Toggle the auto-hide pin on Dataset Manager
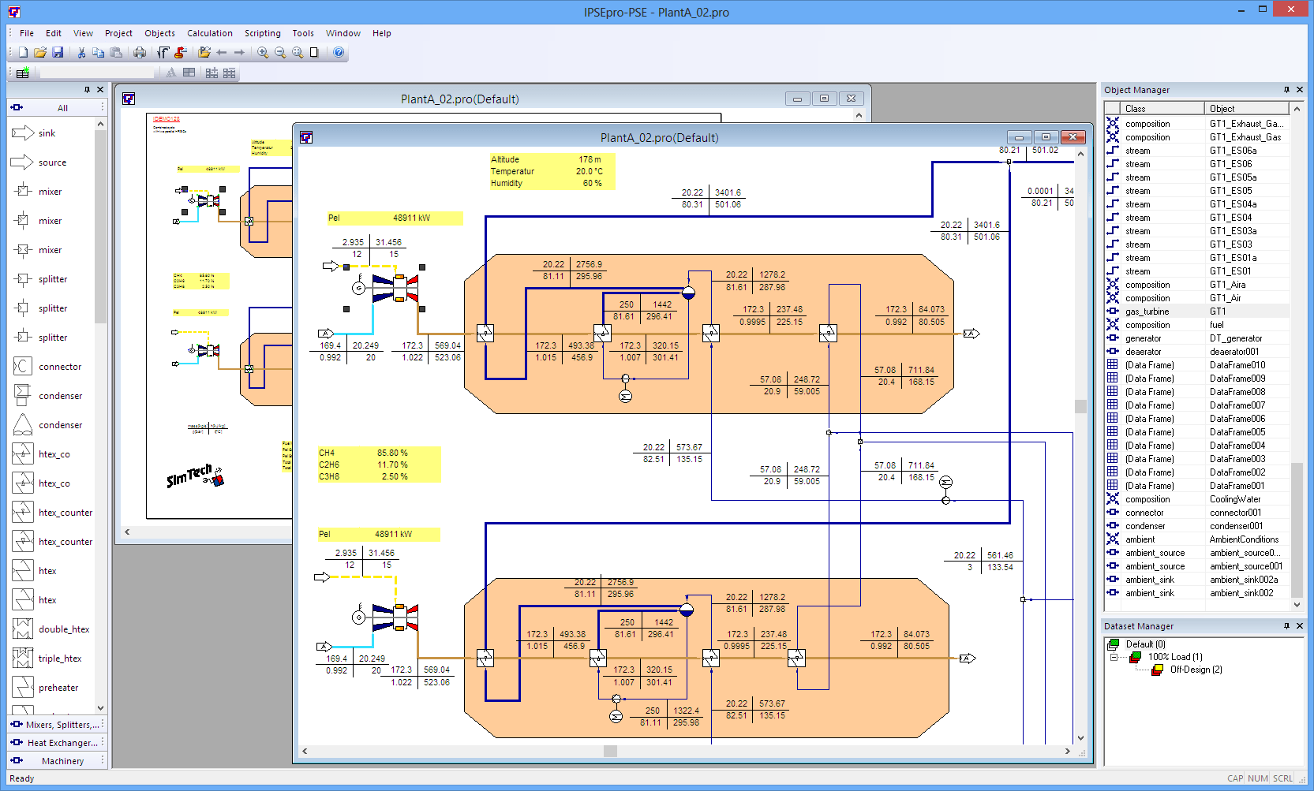Viewport: 1314px width, 791px height. tap(1286, 625)
